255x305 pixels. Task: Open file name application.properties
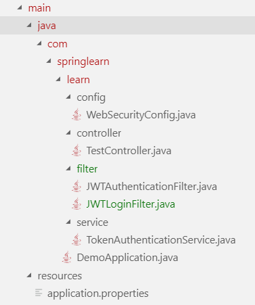[98, 294]
